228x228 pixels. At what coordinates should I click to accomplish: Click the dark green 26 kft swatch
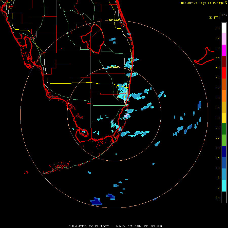tap(224, 129)
